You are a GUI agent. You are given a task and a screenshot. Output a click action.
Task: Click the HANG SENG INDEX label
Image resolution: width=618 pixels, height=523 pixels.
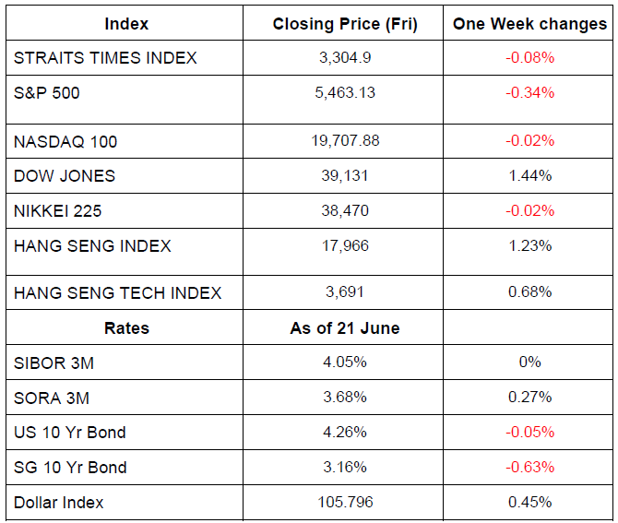(92, 246)
